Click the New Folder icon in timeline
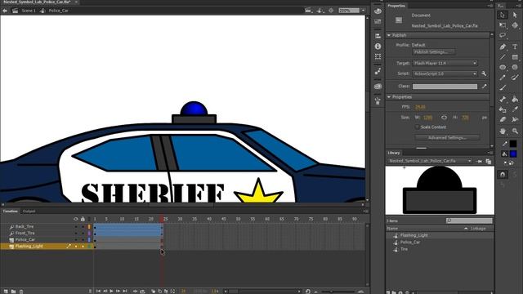Viewport: 523px width, 294px height. pyautogui.click(x=13, y=292)
